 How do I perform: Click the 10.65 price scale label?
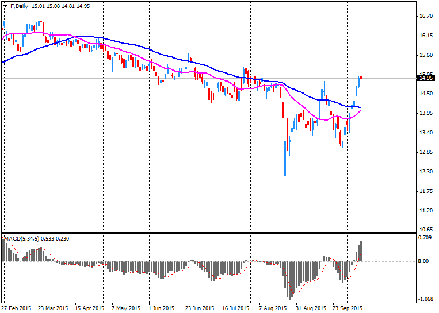point(426,230)
